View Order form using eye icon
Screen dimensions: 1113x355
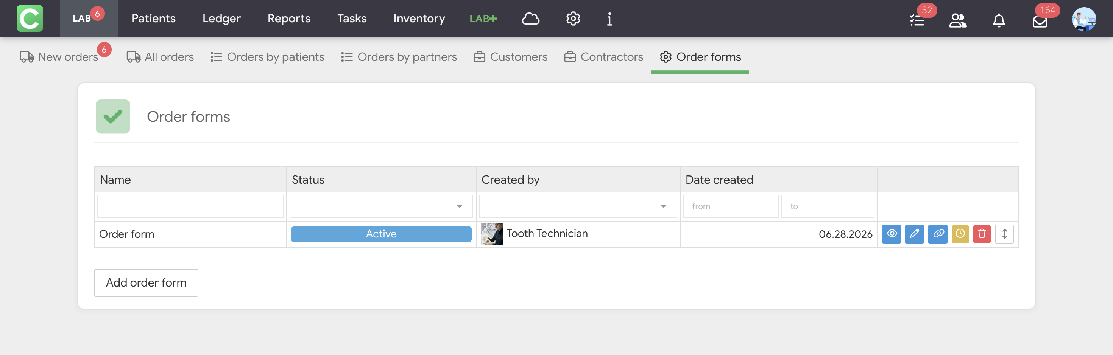click(892, 234)
